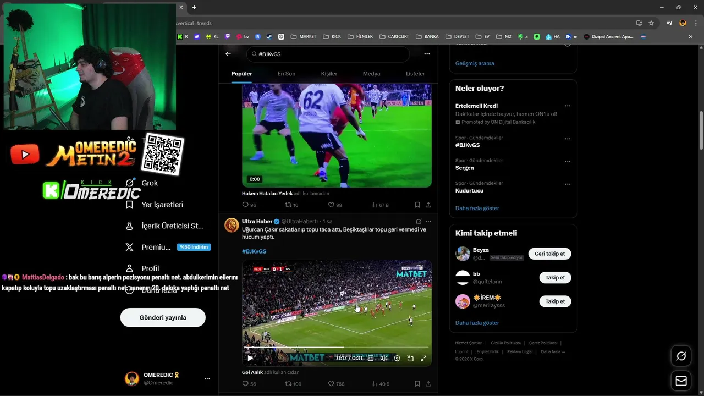Open the three-dot menu next to search bar
This screenshot has height=396, width=704.
(427, 54)
